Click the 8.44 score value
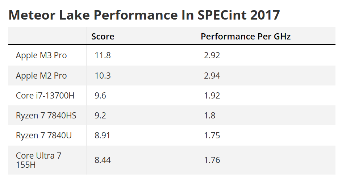Image resolution: width=342 pixels, height=180 pixels. tap(103, 160)
